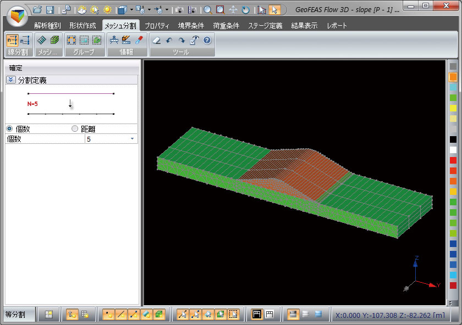Collapse the 分割定義 section
Image resolution: width=462 pixels, height=325 pixels.
tap(10, 80)
